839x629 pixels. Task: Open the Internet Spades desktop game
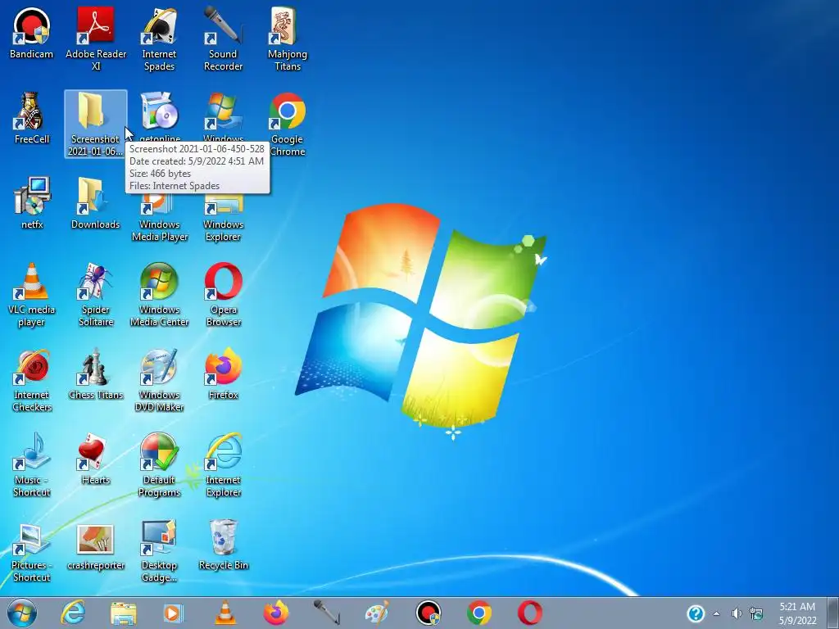(x=159, y=38)
